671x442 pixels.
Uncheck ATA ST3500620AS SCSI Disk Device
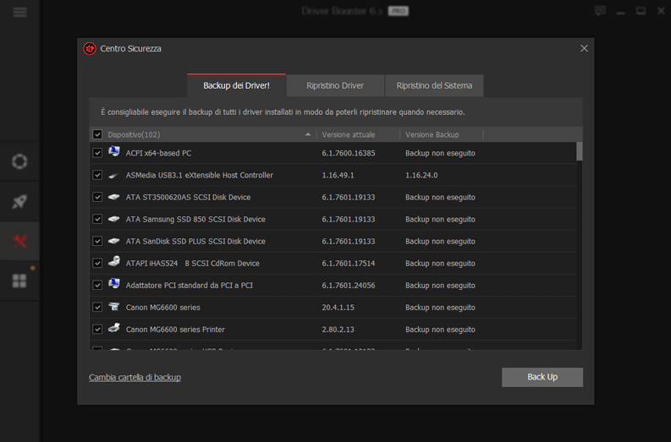97,197
